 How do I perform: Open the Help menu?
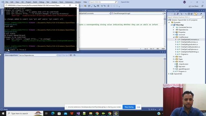coord(85,2)
